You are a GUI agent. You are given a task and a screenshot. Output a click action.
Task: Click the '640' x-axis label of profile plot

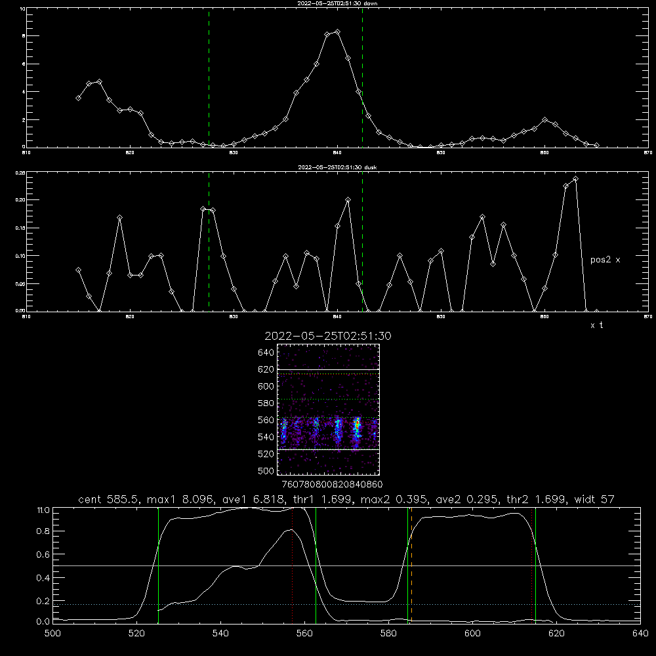(640, 634)
